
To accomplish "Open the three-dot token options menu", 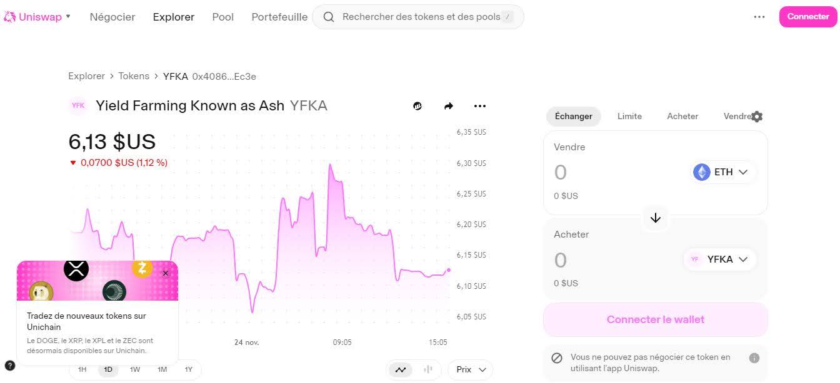I will pos(480,106).
